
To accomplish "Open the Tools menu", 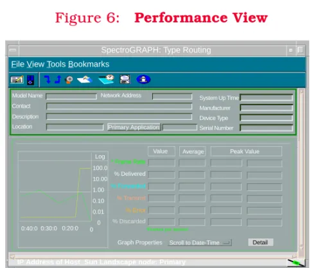I will click(x=56, y=64).
